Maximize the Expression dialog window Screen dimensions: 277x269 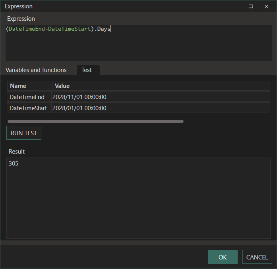pos(251,6)
